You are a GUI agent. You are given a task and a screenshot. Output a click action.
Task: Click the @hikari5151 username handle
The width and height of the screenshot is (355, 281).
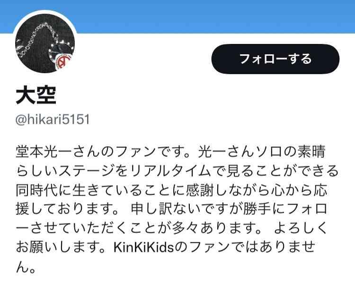(53, 119)
